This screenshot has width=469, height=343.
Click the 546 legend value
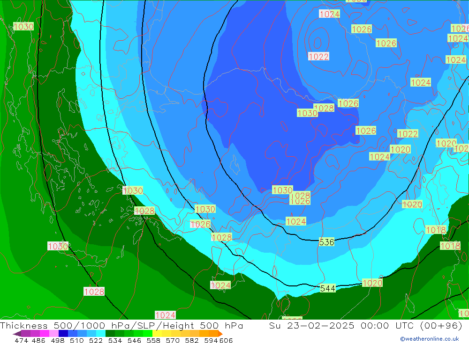click(x=134, y=340)
